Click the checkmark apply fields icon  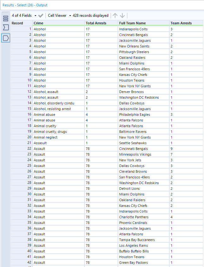click(x=41, y=16)
